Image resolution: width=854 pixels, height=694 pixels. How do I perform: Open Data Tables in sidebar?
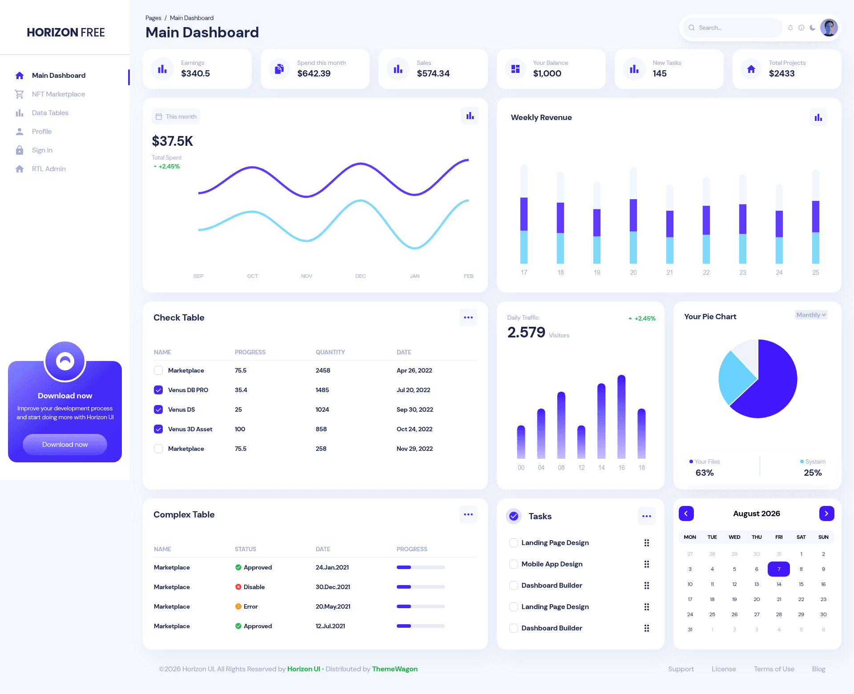(x=50, y=113)
